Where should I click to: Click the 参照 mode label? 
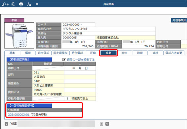click(14, 20)
